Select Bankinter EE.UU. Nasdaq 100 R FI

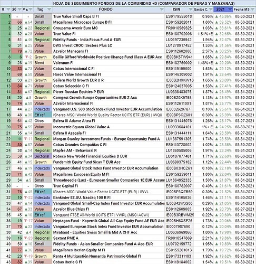click(109, 197)
